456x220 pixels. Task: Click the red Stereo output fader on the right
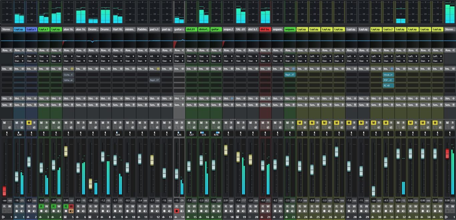(x=447, y=154)
